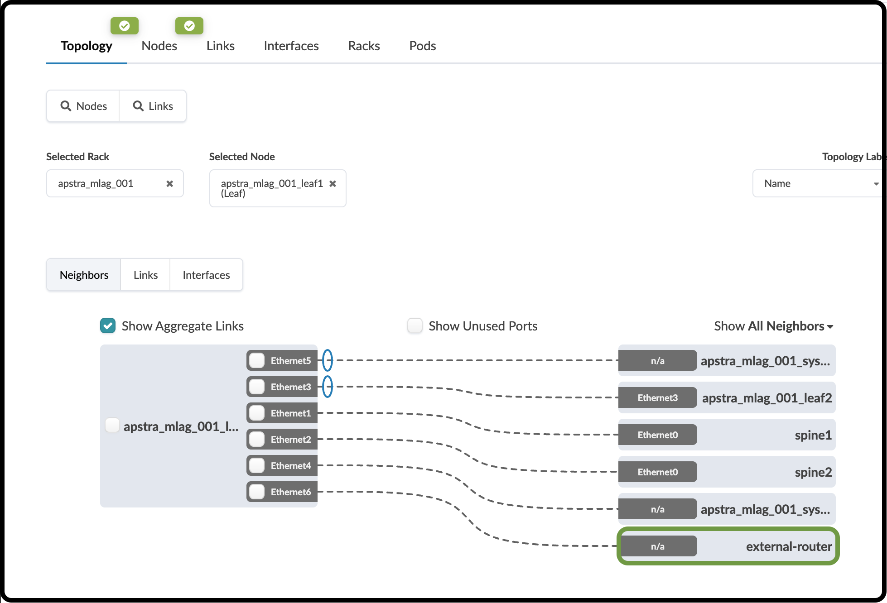Click Ethernet0 port label on spine2
887x603 pixels.
[658, 472]
